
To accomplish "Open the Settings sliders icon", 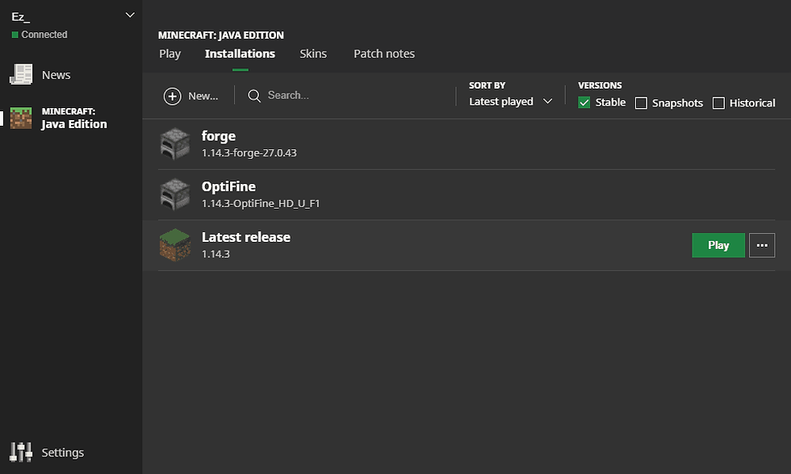I will (21, 452).
